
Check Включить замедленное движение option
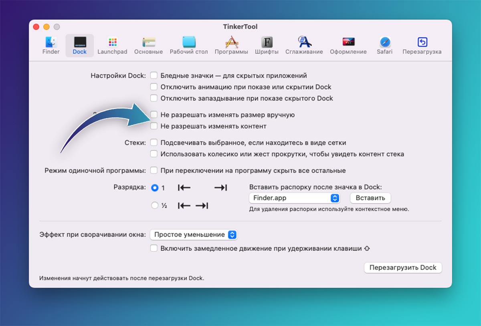coord(154,248)
